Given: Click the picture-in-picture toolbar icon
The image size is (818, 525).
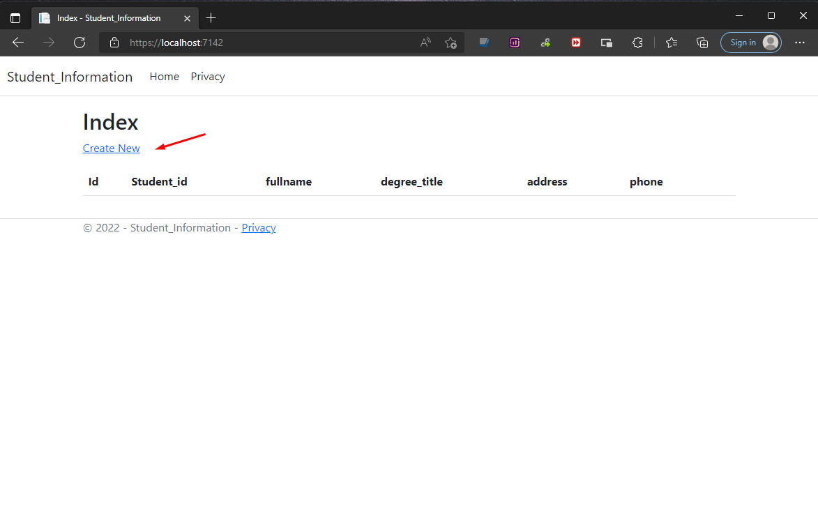Looking at the screenshot, I should pyautogui.click(x=607, y=43).
